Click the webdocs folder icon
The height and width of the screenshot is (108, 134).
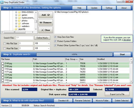pyautogui.click(x=19, y=26)
